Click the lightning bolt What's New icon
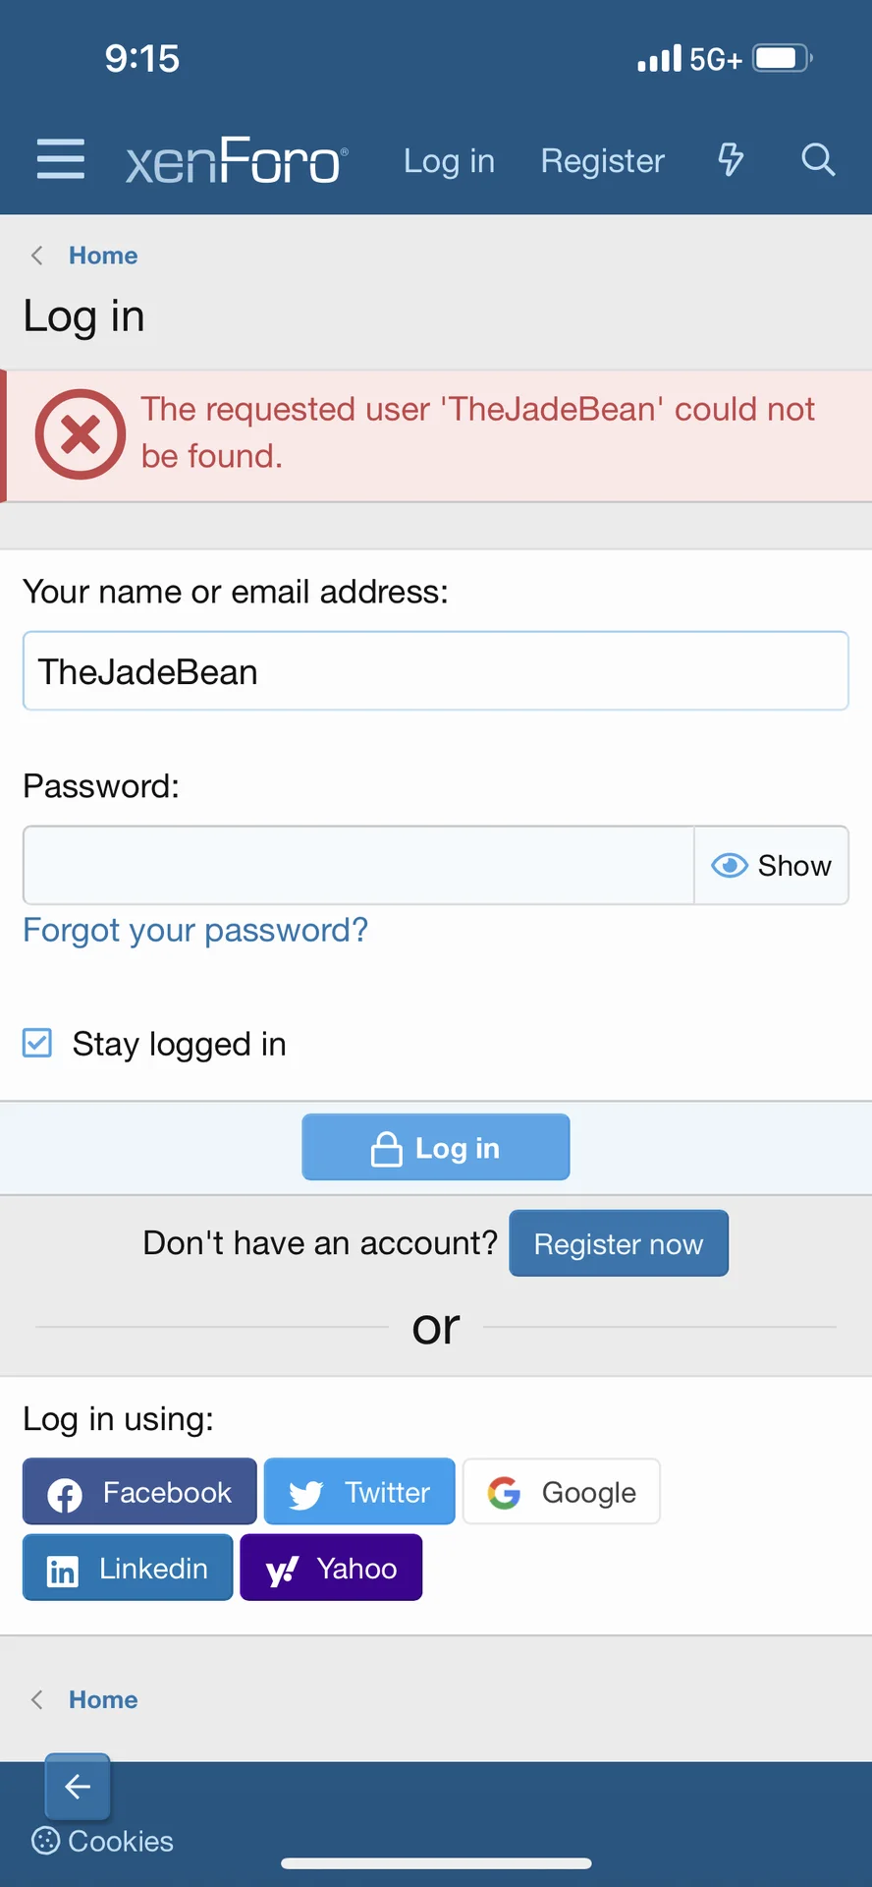872x1887 pixels. (731, 159)
